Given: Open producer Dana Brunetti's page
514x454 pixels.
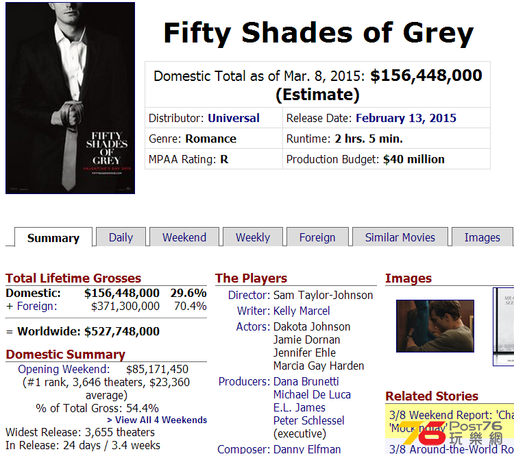Looking at the screenshot, I should (306, 381).
